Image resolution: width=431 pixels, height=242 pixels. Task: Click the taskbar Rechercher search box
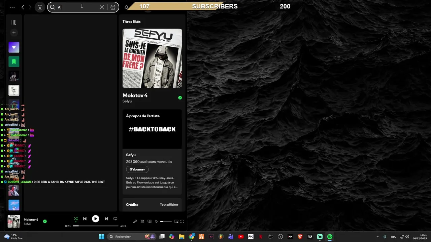[x=132, y=237]
